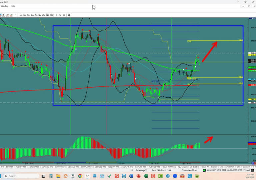Click the clock icon in timeframe toolbar
The image size is (256, 180).
tap(69, 15)
